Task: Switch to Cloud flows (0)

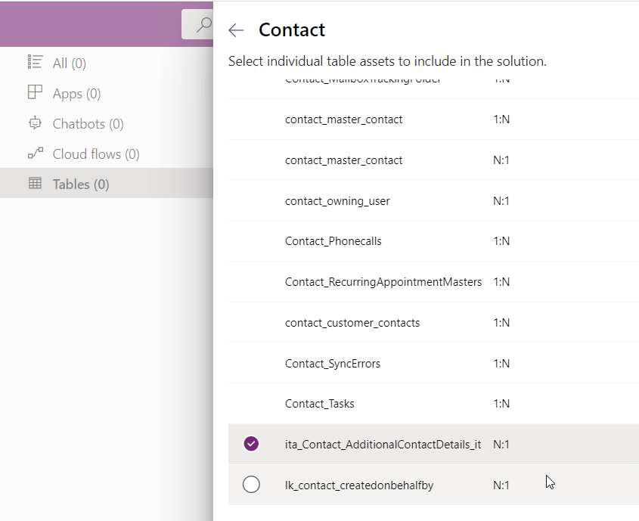Action: (96, 154)
